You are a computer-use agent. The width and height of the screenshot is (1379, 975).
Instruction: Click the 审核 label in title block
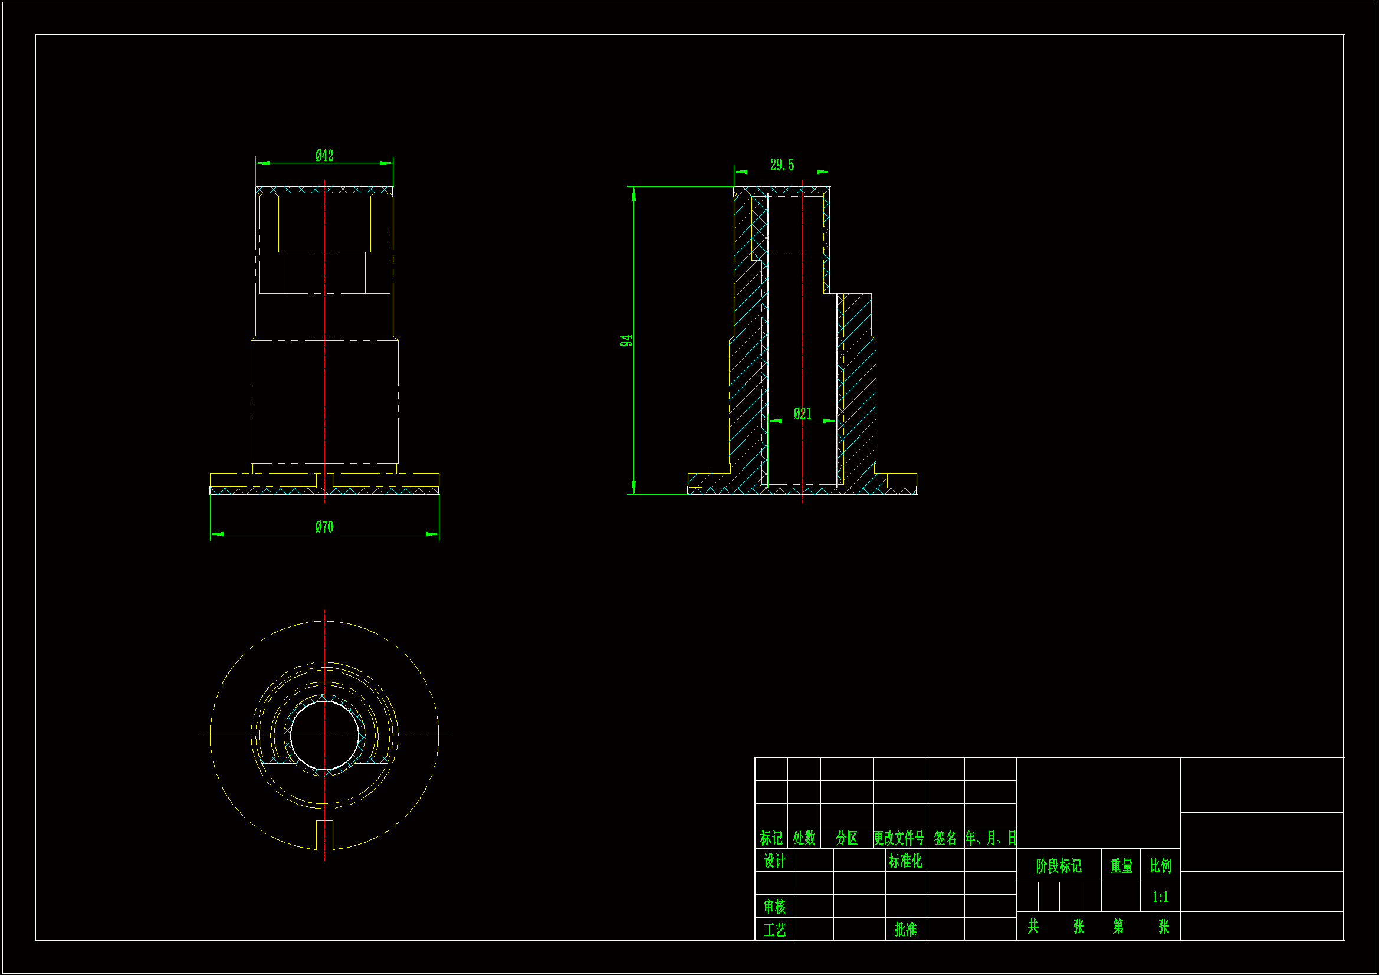pos(774,907)
